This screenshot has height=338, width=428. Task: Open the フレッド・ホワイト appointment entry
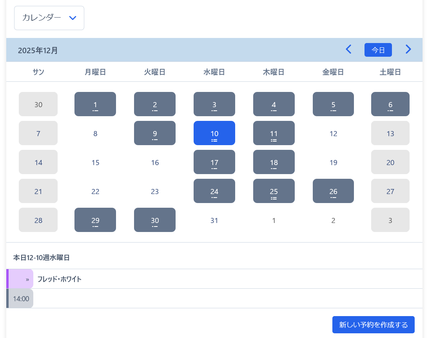pyautogui.click(x=60, y=279)
